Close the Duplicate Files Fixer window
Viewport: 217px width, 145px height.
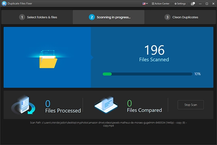coord(213,4)
